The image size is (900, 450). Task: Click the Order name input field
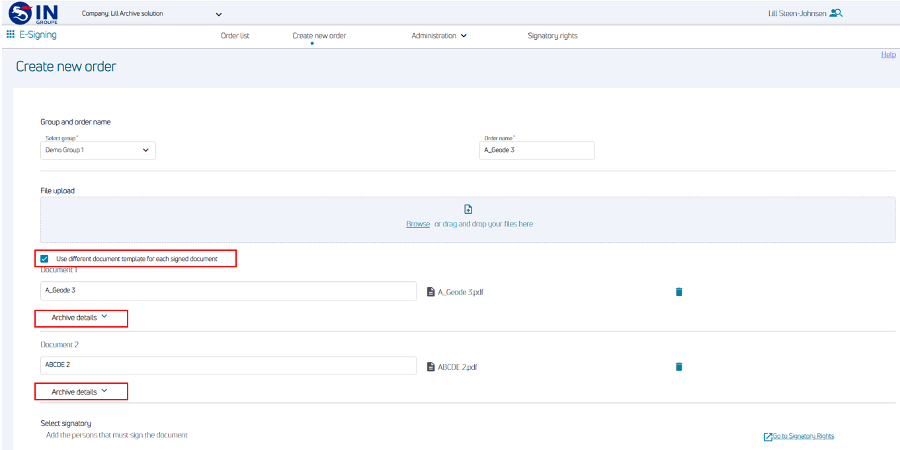coord(536,150)
